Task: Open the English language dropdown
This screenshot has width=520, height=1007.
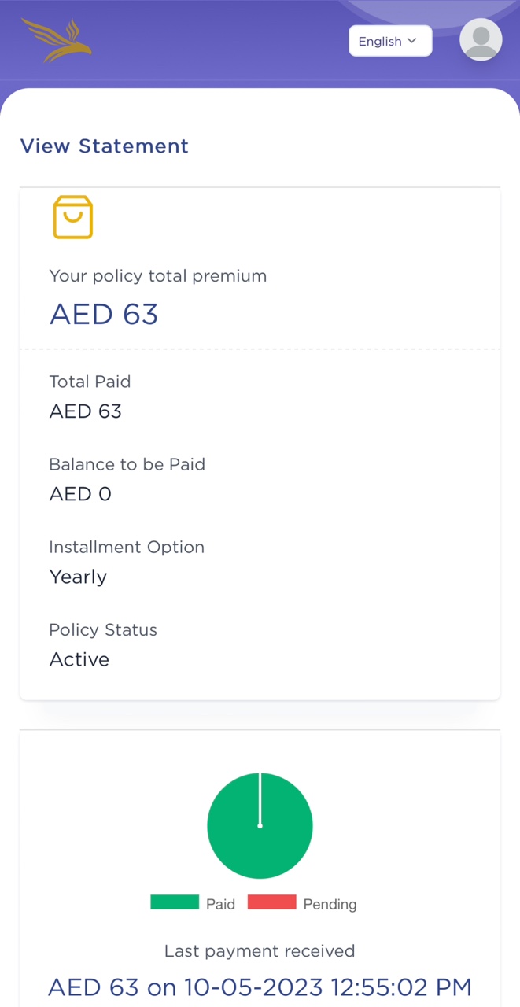Action: coord(390,41)
